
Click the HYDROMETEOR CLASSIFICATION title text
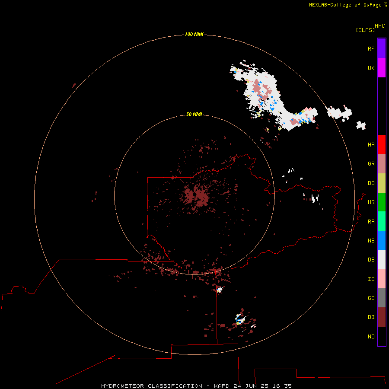[x=152, y=386]
